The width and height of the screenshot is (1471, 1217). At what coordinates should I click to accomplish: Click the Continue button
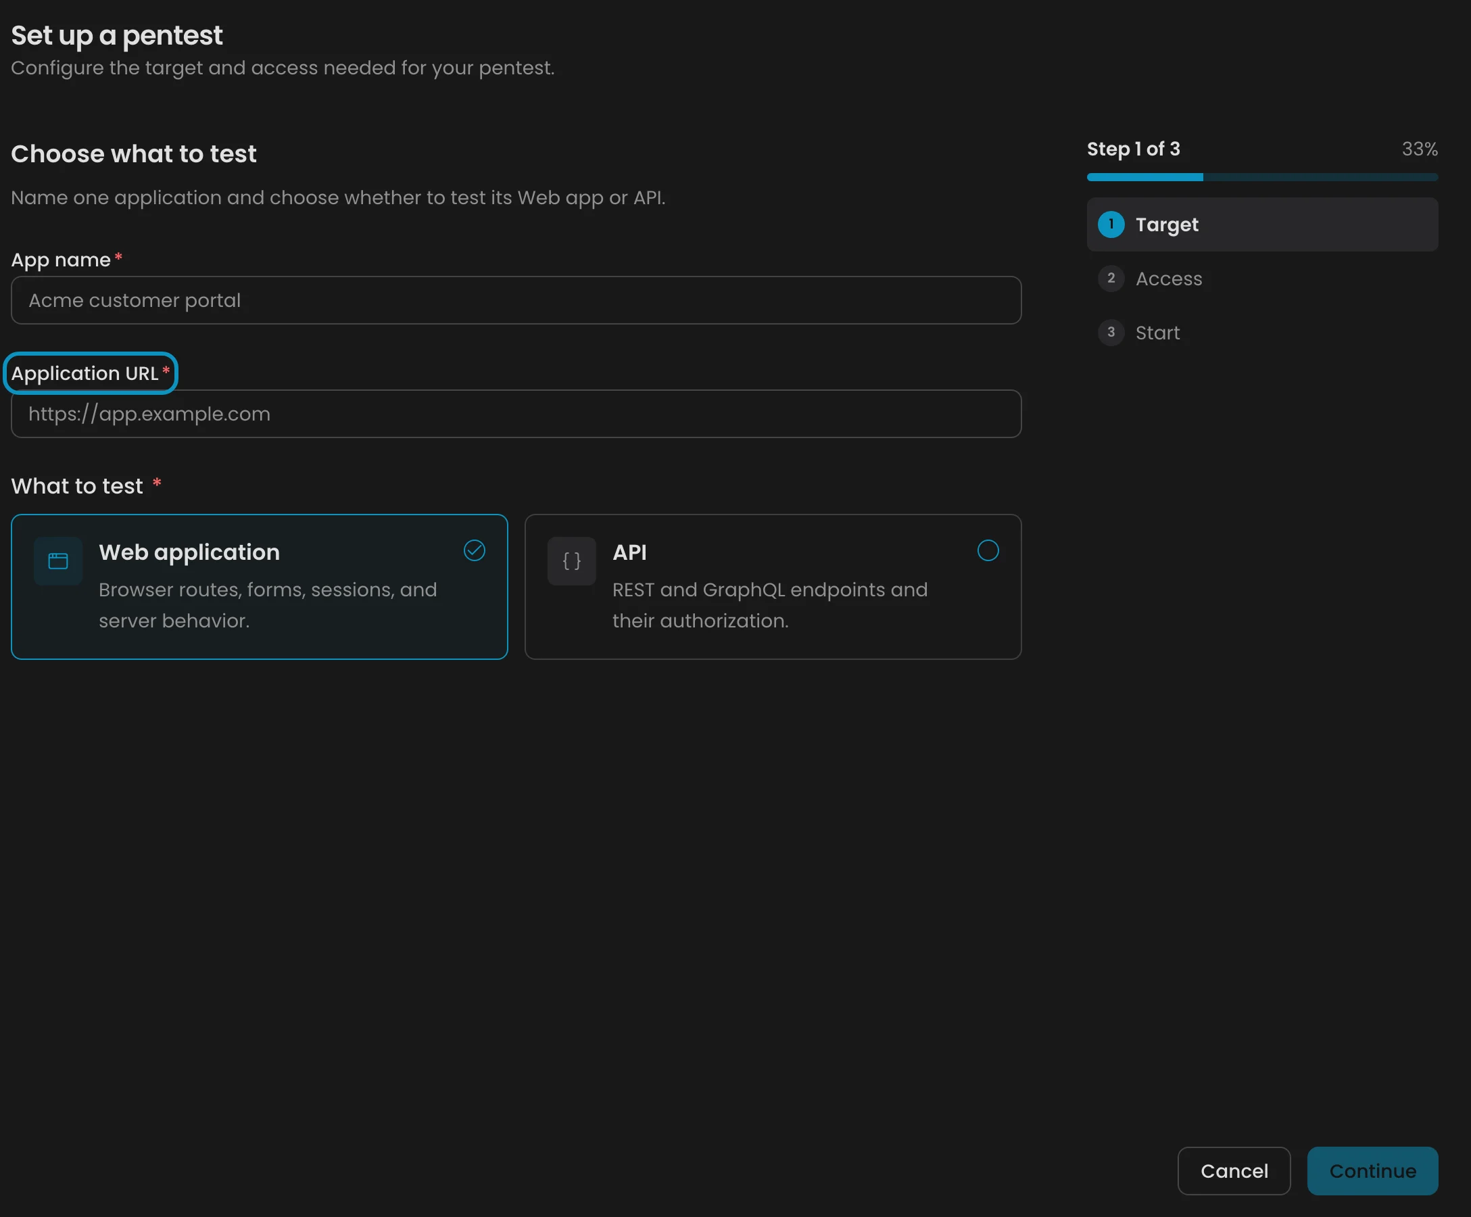[1372, 1171]
